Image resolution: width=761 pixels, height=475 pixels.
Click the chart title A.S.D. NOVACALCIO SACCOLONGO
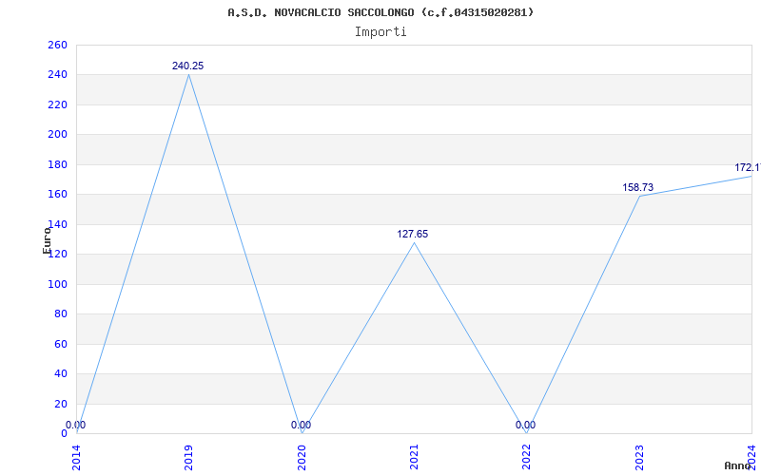380,12
